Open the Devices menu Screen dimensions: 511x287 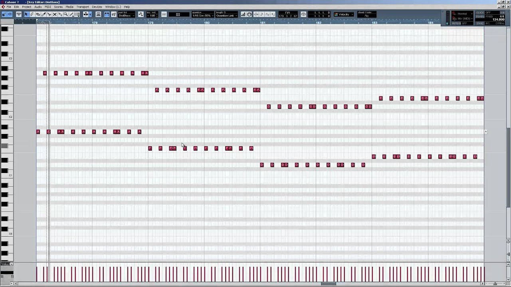point(97,7)
